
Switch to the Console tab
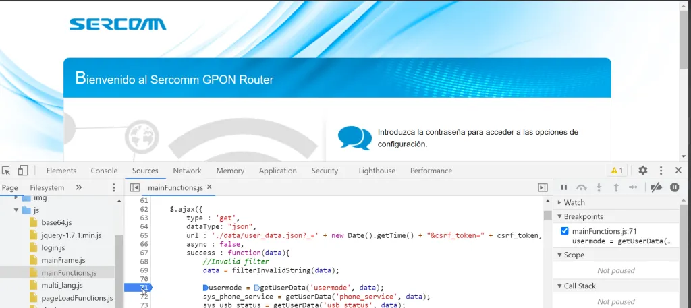click(x=104, y=171)
